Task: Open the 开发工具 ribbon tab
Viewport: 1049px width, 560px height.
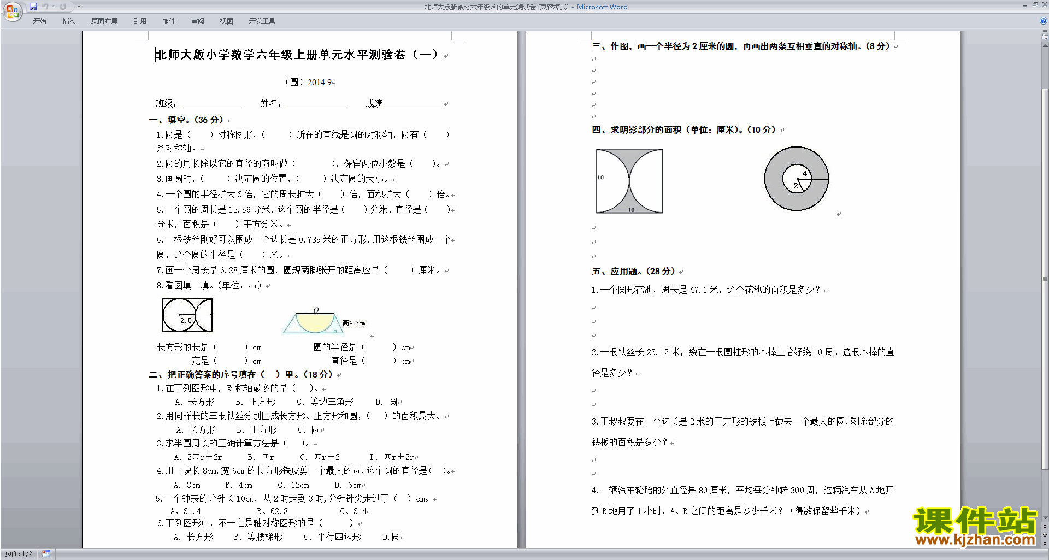Action: tap(262, 21)
